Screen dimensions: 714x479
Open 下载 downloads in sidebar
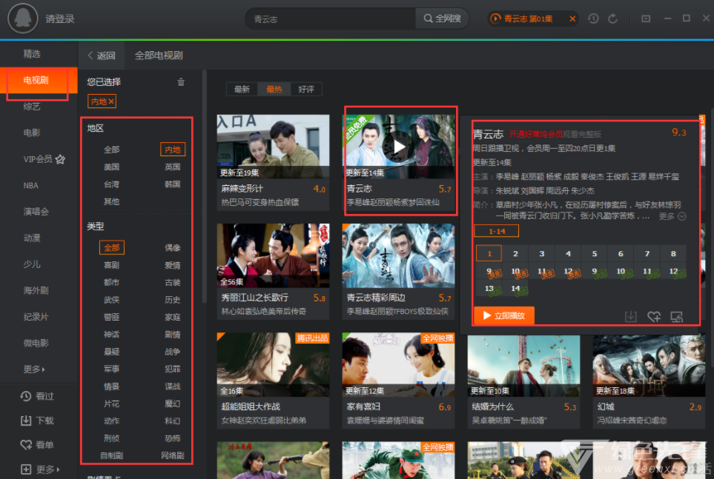coord(37,421)
